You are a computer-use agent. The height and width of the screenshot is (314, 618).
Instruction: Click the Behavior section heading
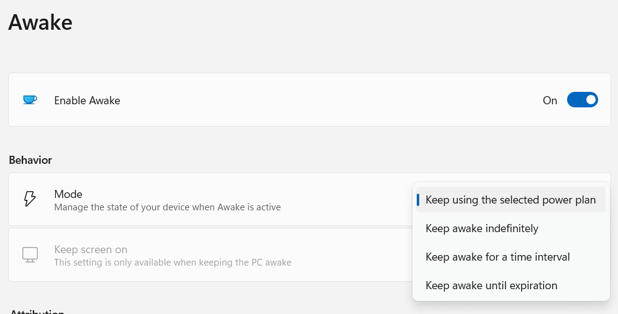pos(30,160)
